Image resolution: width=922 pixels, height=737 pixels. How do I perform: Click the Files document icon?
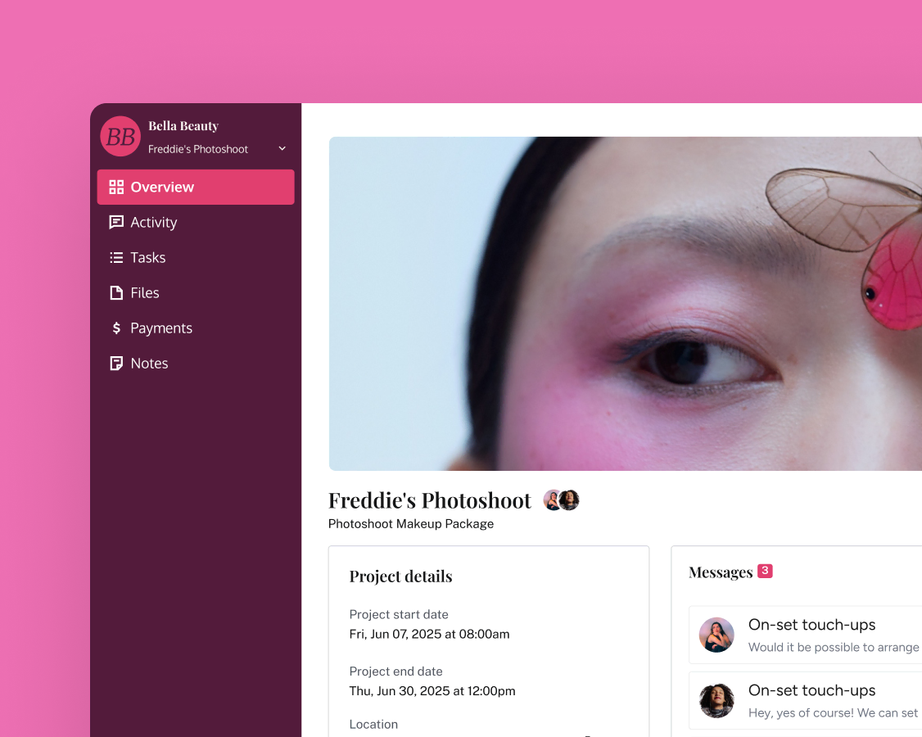(116, 293)
